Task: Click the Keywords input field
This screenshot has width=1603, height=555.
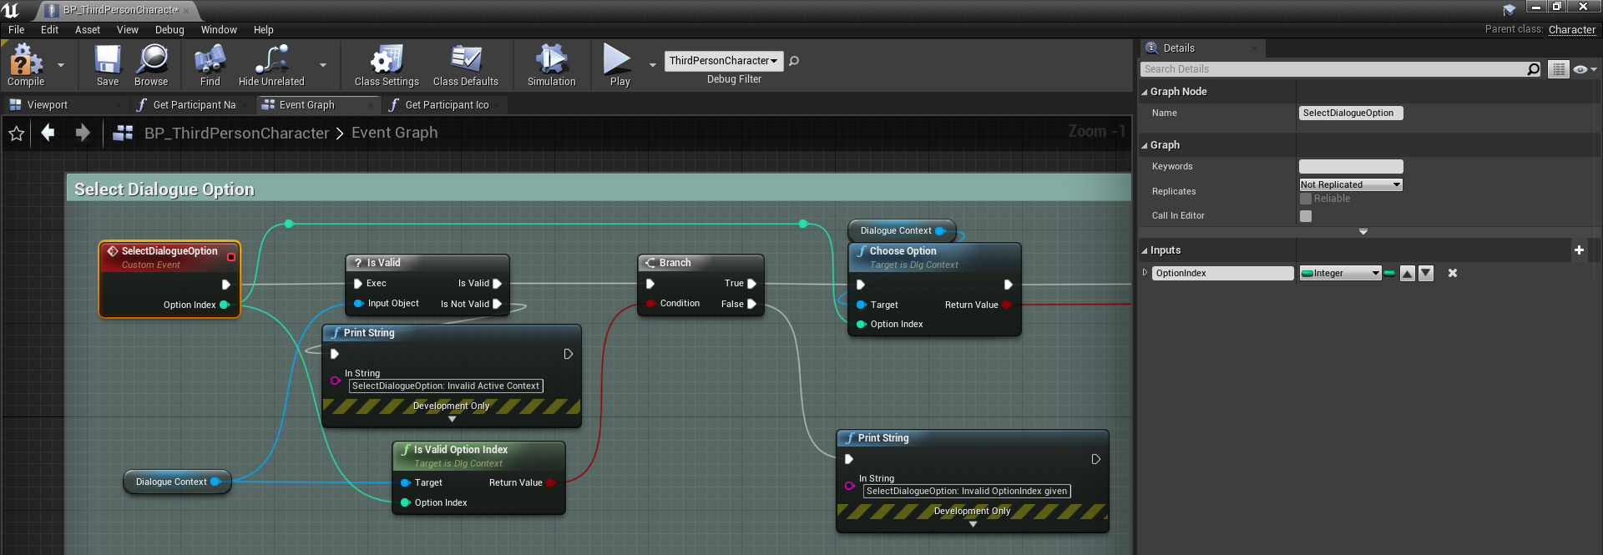Action: 1350,166
